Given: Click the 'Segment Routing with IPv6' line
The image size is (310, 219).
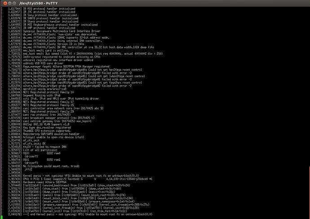Looking at the screenshot, I should click(42, 96).
